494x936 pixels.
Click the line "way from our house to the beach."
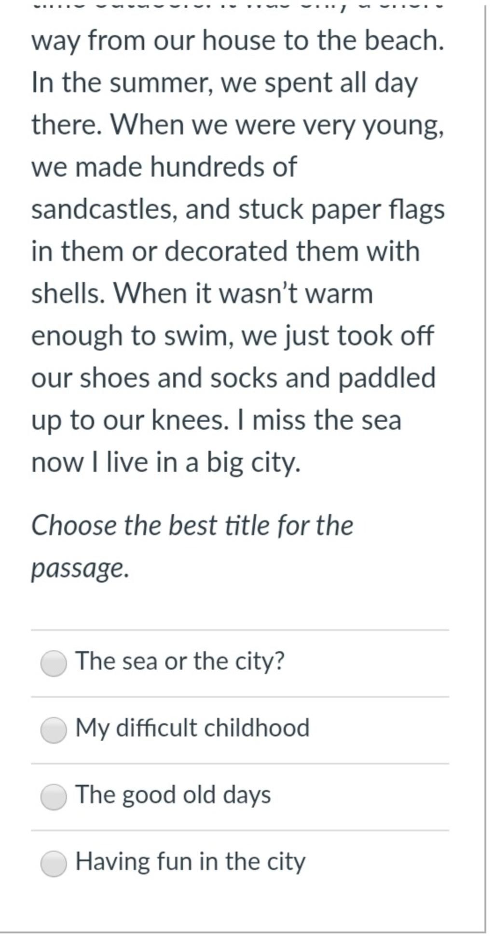pos(238,41)
